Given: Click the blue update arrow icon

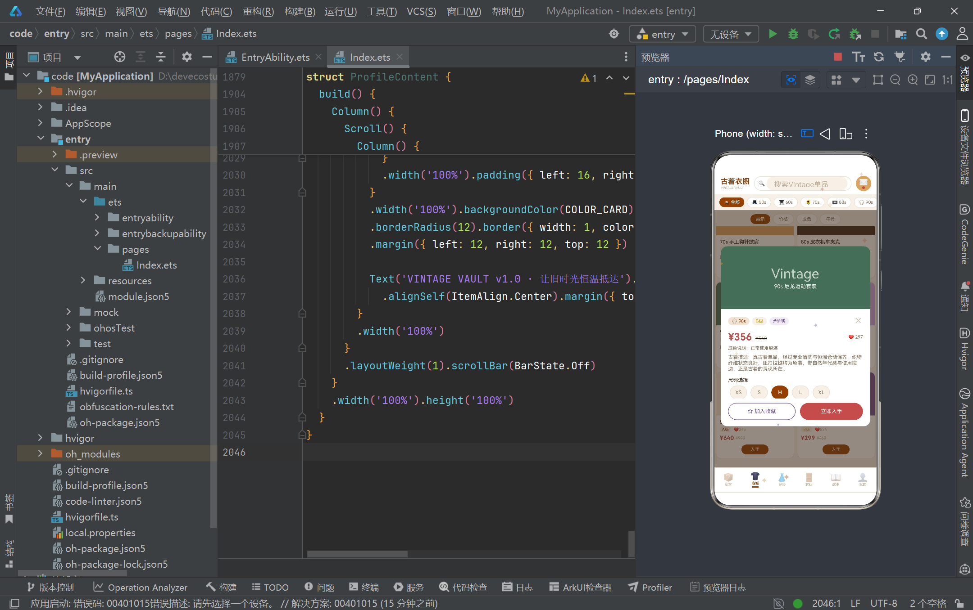Looking at the screenshot, I should (x=941, y=34).
